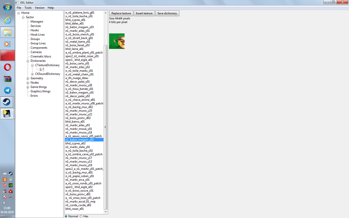Open Telegram from the taskbar
Image resolution: width=349 pixels, height=218 pixels.
pos(7,90)
